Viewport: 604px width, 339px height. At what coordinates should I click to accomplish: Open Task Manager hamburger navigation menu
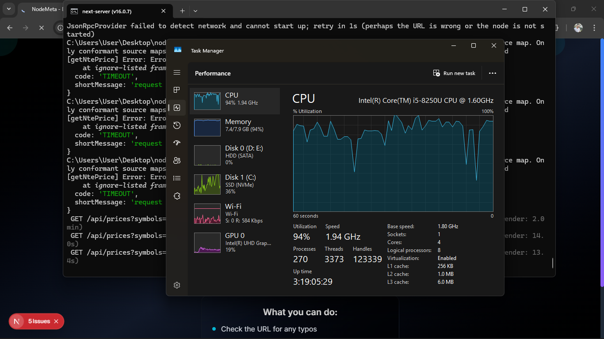pyautogui.click(x=177, y=72)
